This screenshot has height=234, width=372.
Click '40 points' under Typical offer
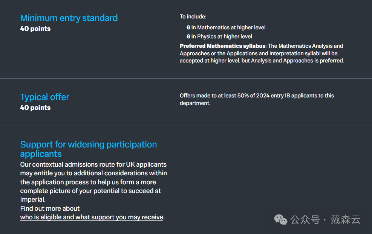pyautogui.click(x=35, y=108)
